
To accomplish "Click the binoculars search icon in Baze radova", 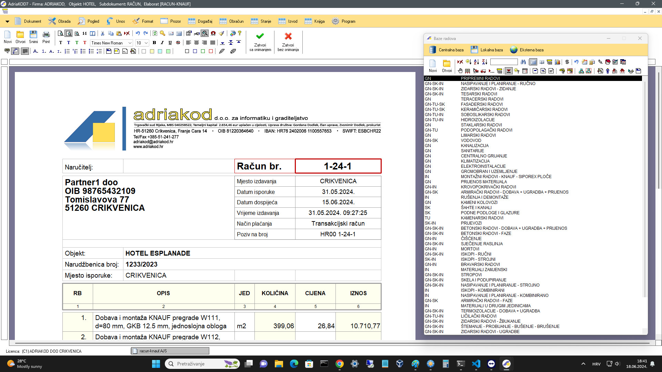I will 523,62.
